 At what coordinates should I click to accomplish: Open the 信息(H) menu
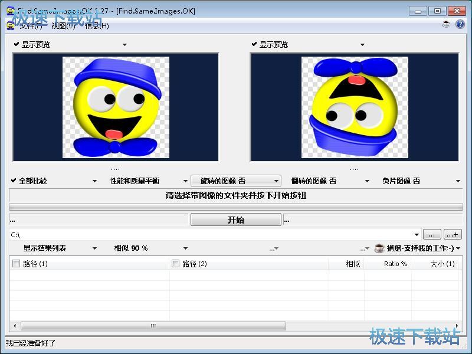pyautogui.click(x=97, y=25)
